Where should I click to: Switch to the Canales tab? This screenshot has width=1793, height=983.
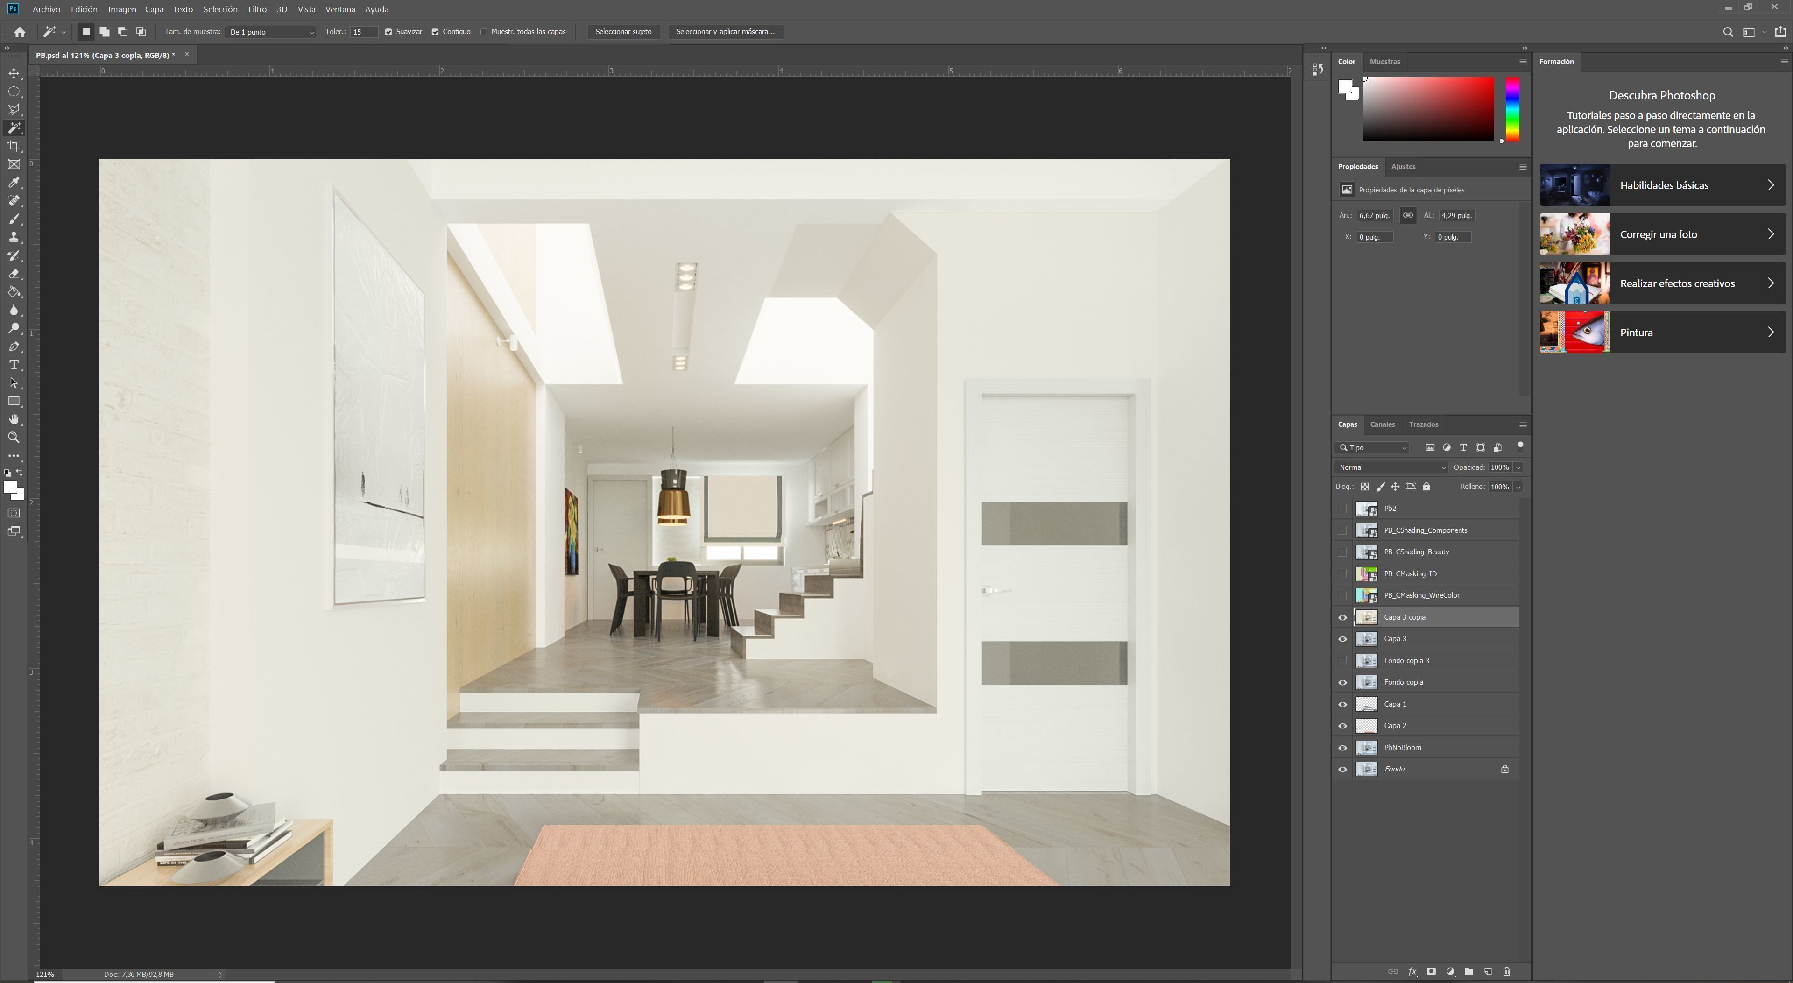[1382, 424]
